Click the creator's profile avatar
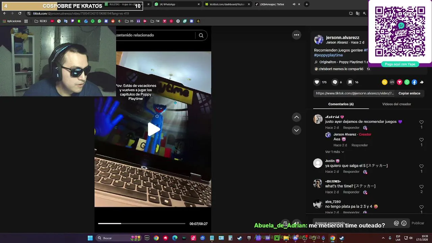The height and width of the screenshot is (243, 432). click(x=319, y=39)
